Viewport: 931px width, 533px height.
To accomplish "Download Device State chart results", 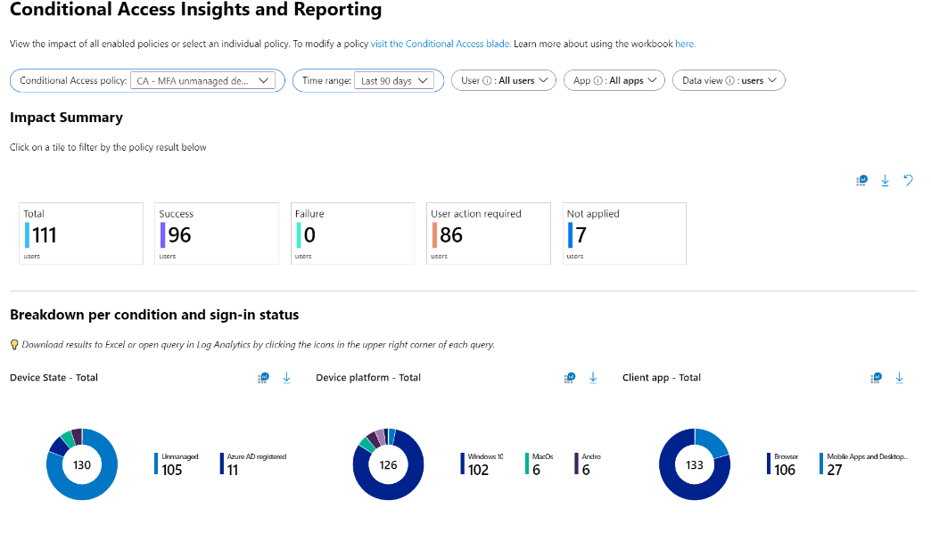I will (286, 378).
